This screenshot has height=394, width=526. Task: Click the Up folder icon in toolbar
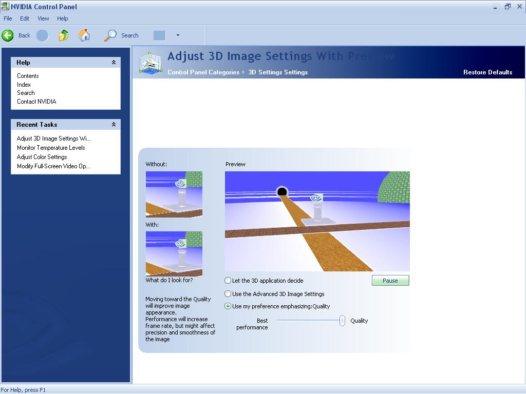(63, 35)
